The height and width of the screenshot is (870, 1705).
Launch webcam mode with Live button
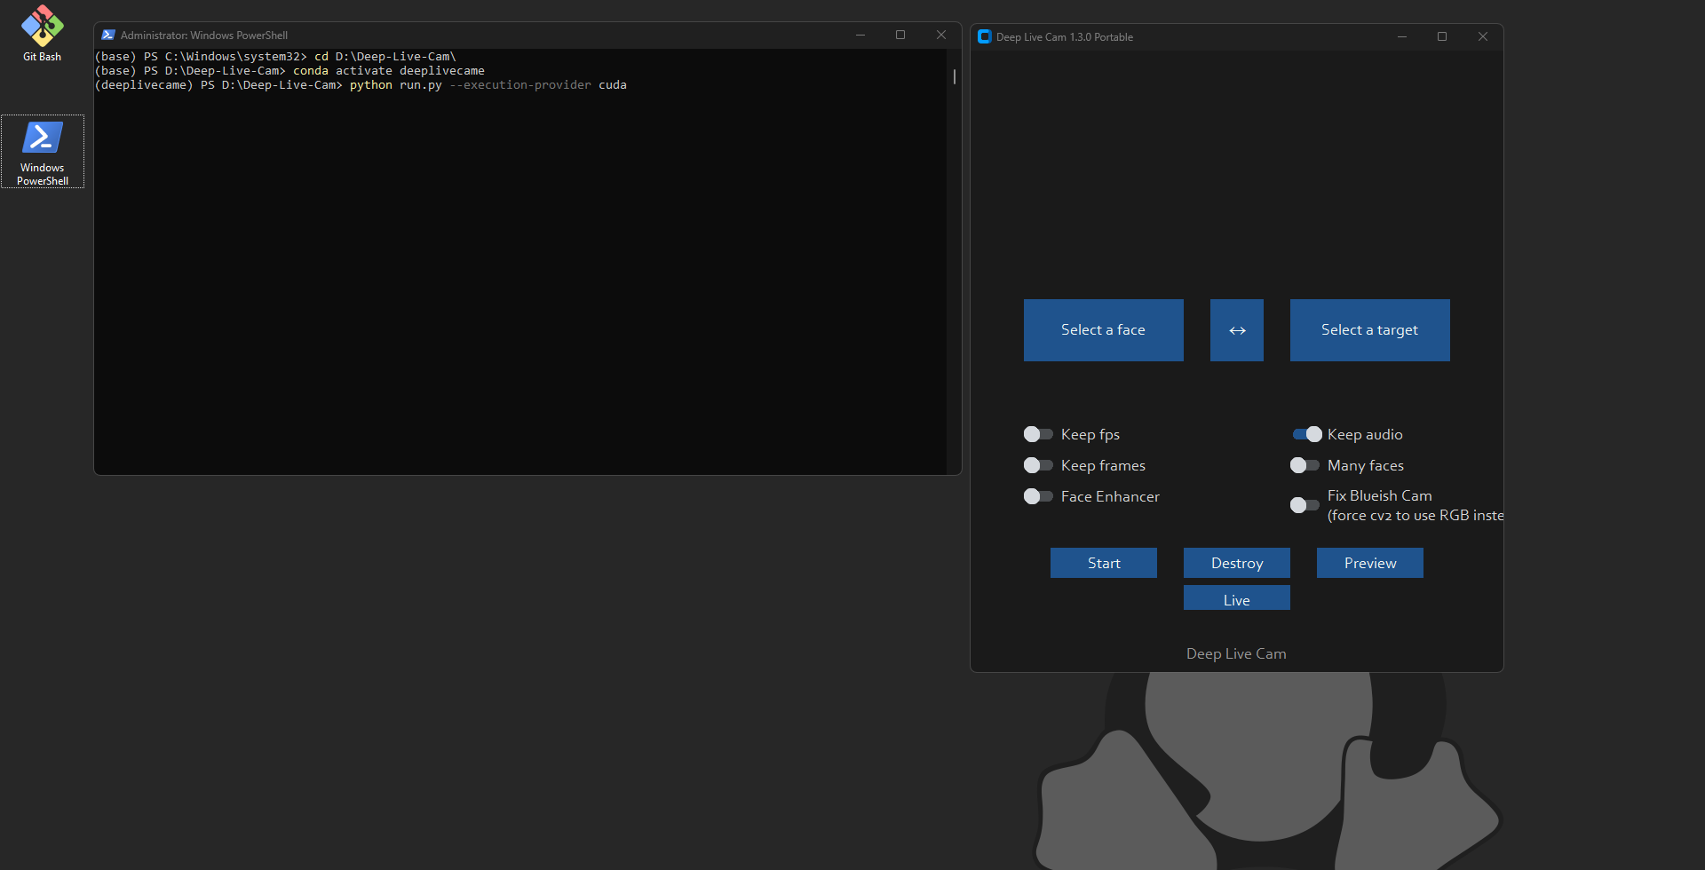click(1236, 598)
